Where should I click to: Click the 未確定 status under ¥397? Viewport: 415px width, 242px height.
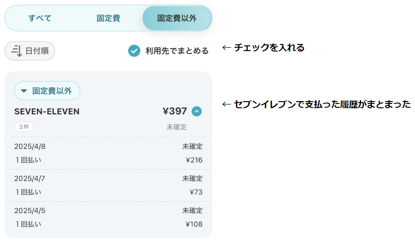coord(177,127)
